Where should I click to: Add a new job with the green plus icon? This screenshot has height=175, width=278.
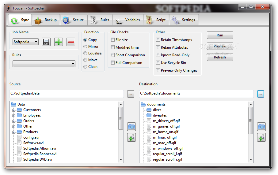[x=59, y=42]
